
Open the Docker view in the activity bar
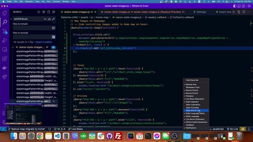pos(5,67)
